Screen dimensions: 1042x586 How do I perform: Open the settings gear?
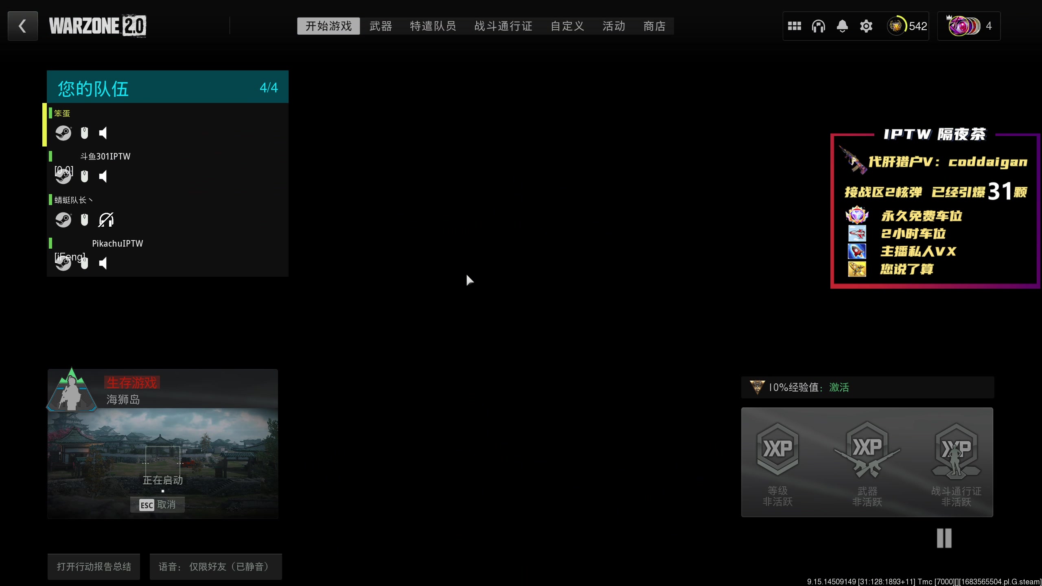[x=866, y=26]
